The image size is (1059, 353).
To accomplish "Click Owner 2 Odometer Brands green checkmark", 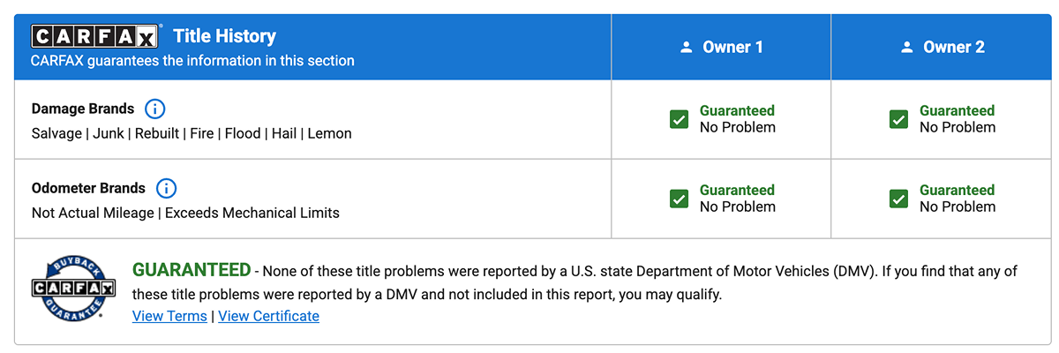I will tap(898, 199).
